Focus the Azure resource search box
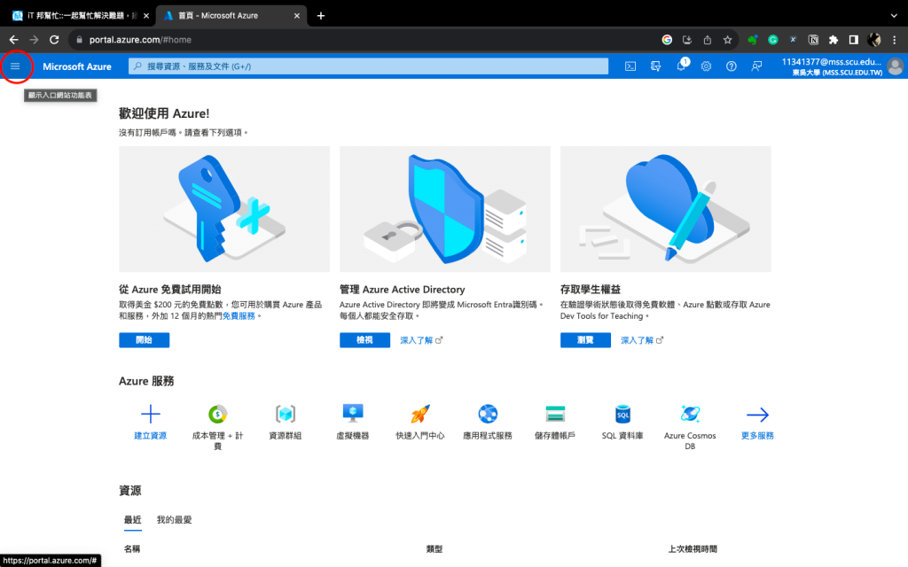The image size is (908, 567). tap(368, 66)
